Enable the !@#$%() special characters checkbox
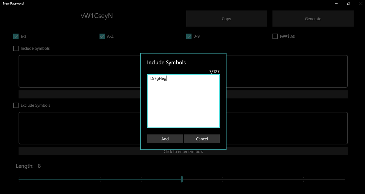This screenshot has width=365, height=194. [x=275, y=36]
